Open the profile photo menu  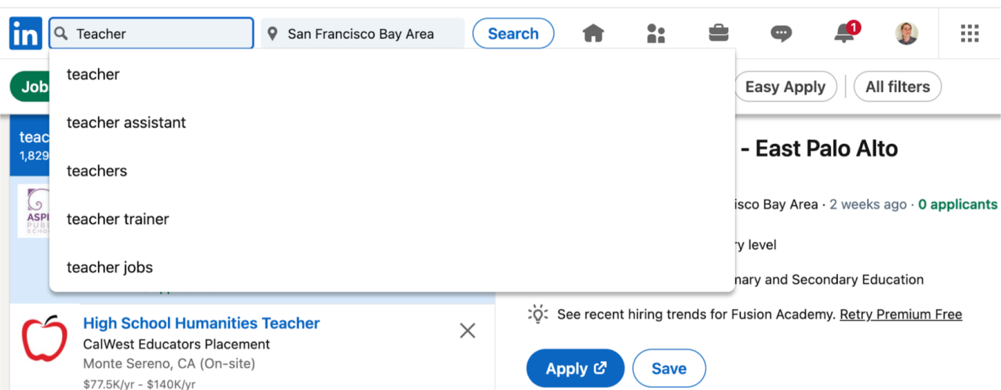[906, 33]
